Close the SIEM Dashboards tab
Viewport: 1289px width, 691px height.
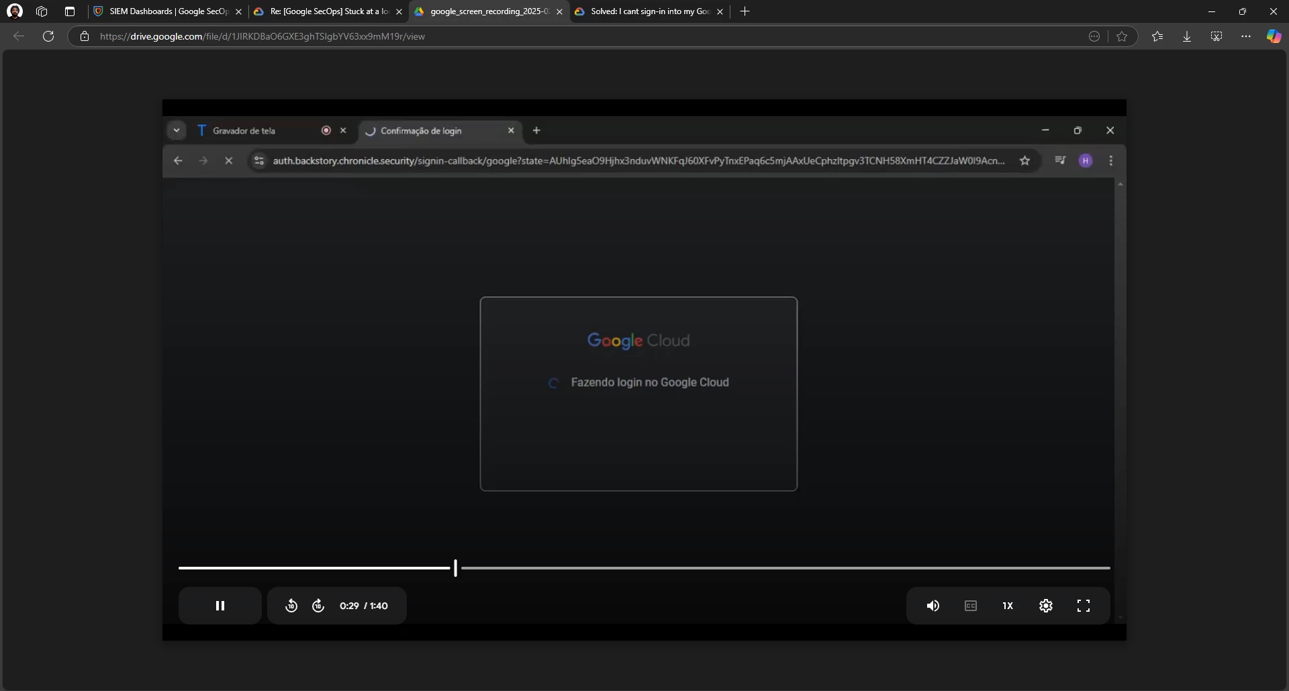(x=238, y=11)
